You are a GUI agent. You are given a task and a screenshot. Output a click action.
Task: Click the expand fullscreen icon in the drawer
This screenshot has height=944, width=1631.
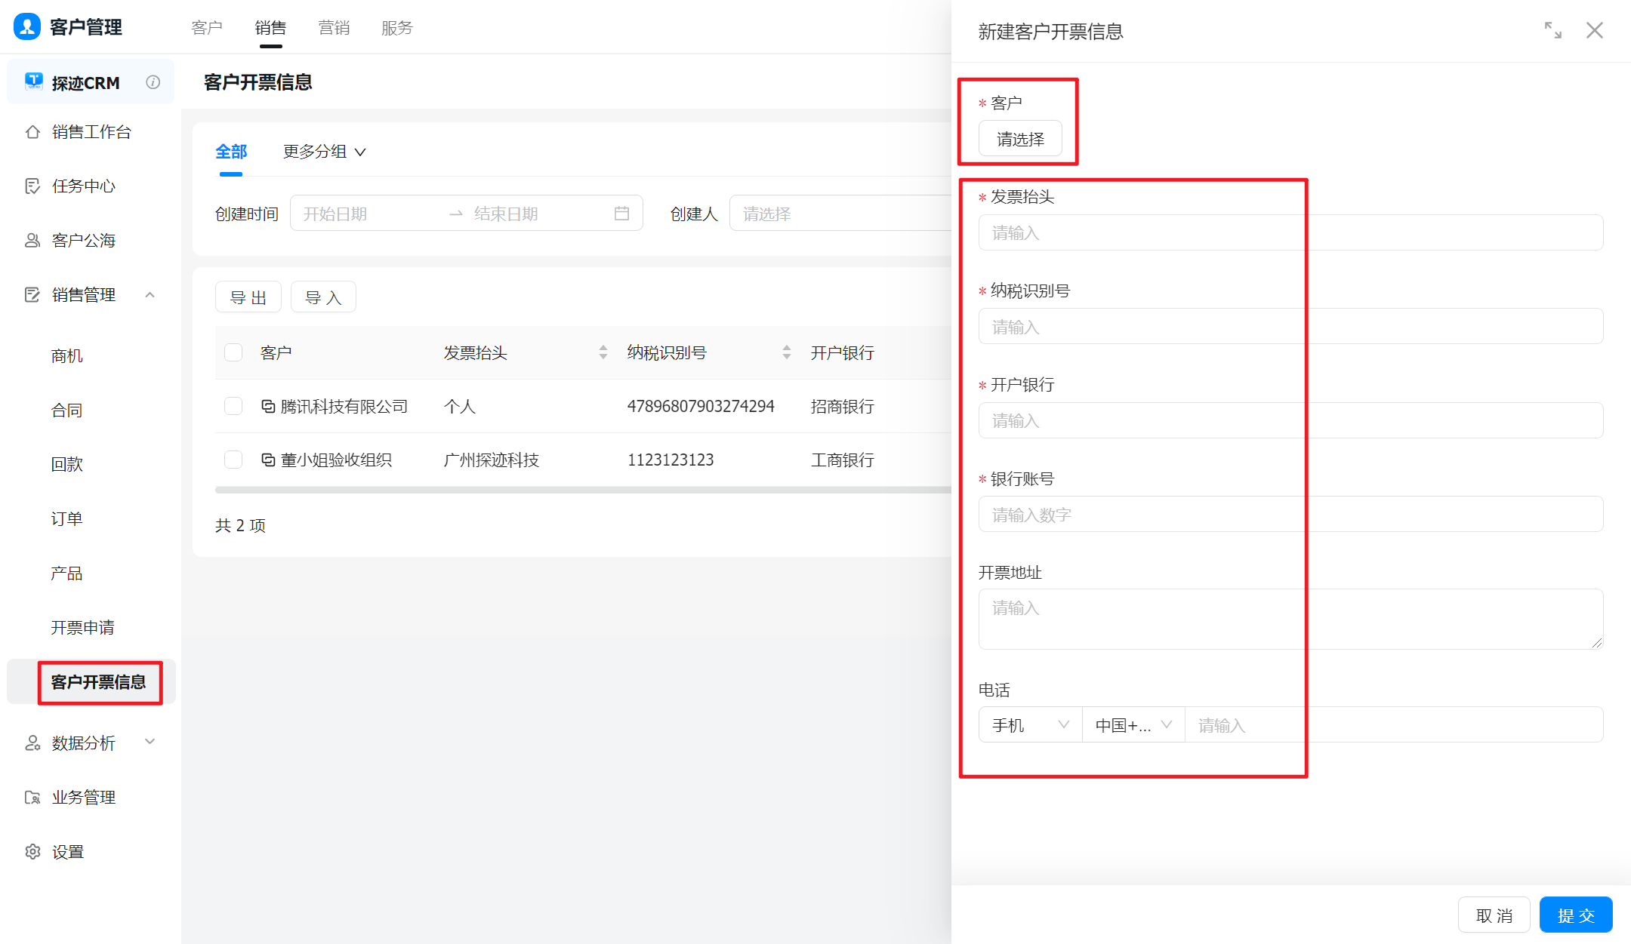click(1552, 30)
